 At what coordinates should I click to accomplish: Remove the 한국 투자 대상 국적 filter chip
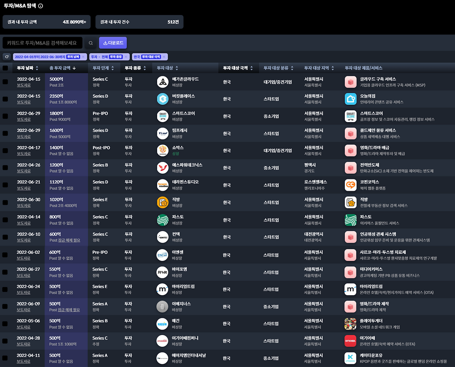[164, 57]
